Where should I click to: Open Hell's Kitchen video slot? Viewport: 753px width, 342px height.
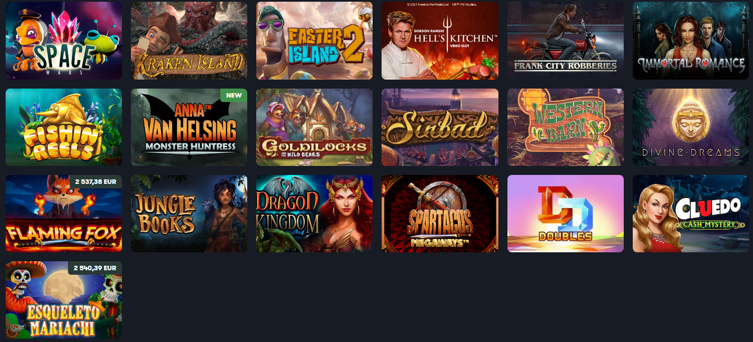[440, 40]
